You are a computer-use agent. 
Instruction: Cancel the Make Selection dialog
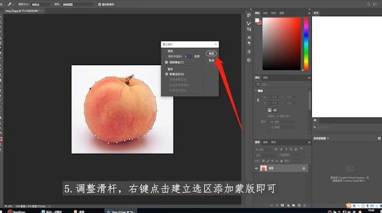click(x=211, y=60)
